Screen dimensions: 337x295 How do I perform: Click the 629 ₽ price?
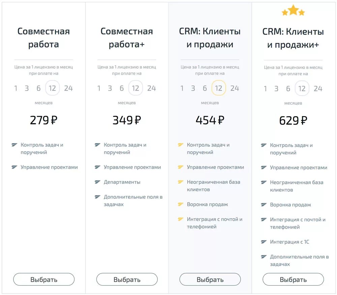pyautogui.click(x=293, y=120)
